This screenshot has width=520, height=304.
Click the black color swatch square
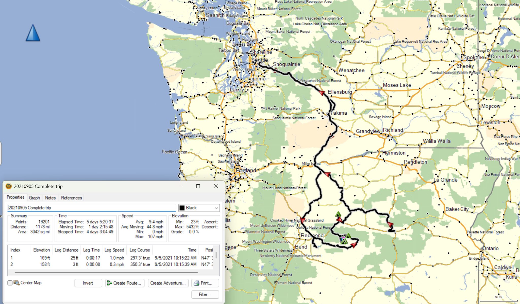coord(182,208)
